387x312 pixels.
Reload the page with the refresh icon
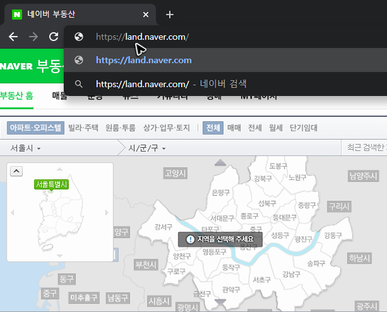point(54,37)
